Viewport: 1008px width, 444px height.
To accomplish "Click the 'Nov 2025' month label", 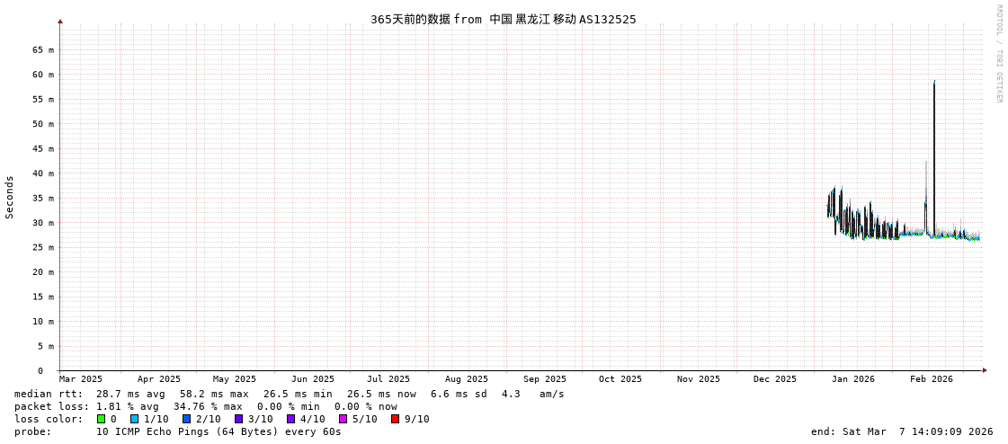I will pyautogui.click(x=698, y=379).
